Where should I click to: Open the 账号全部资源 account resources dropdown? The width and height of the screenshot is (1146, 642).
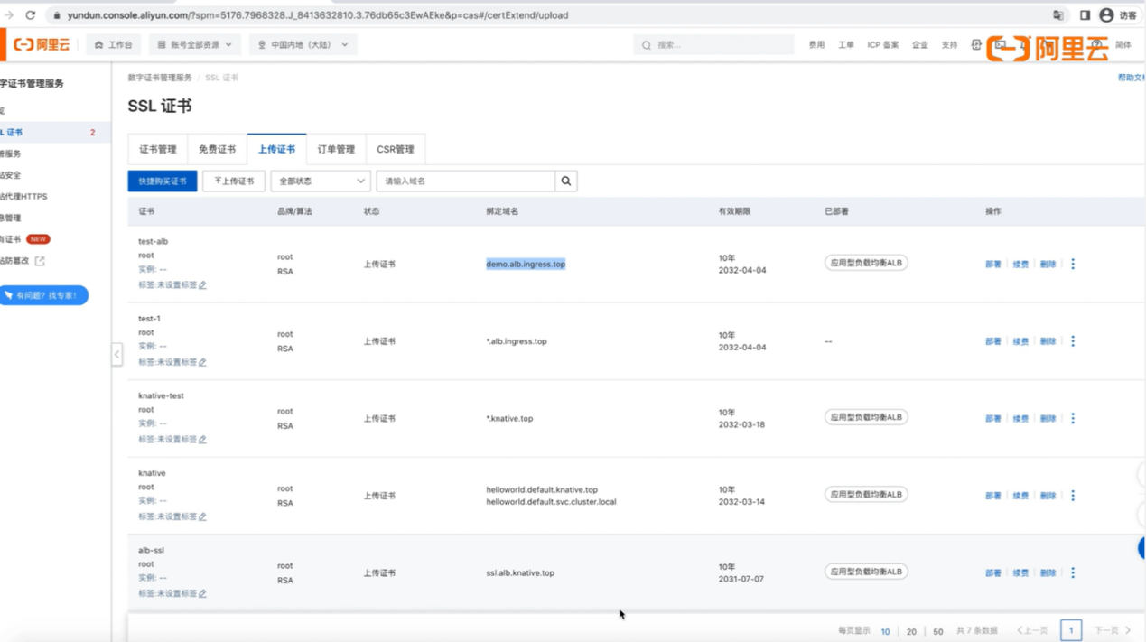point(194,44)
